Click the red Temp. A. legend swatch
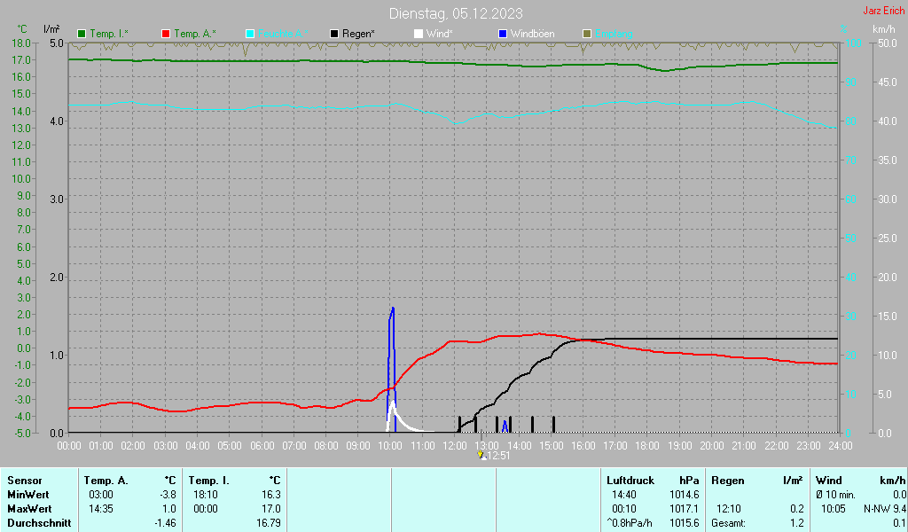The width and height of the screenshot is (908, 532). click(x=166, y=34)
